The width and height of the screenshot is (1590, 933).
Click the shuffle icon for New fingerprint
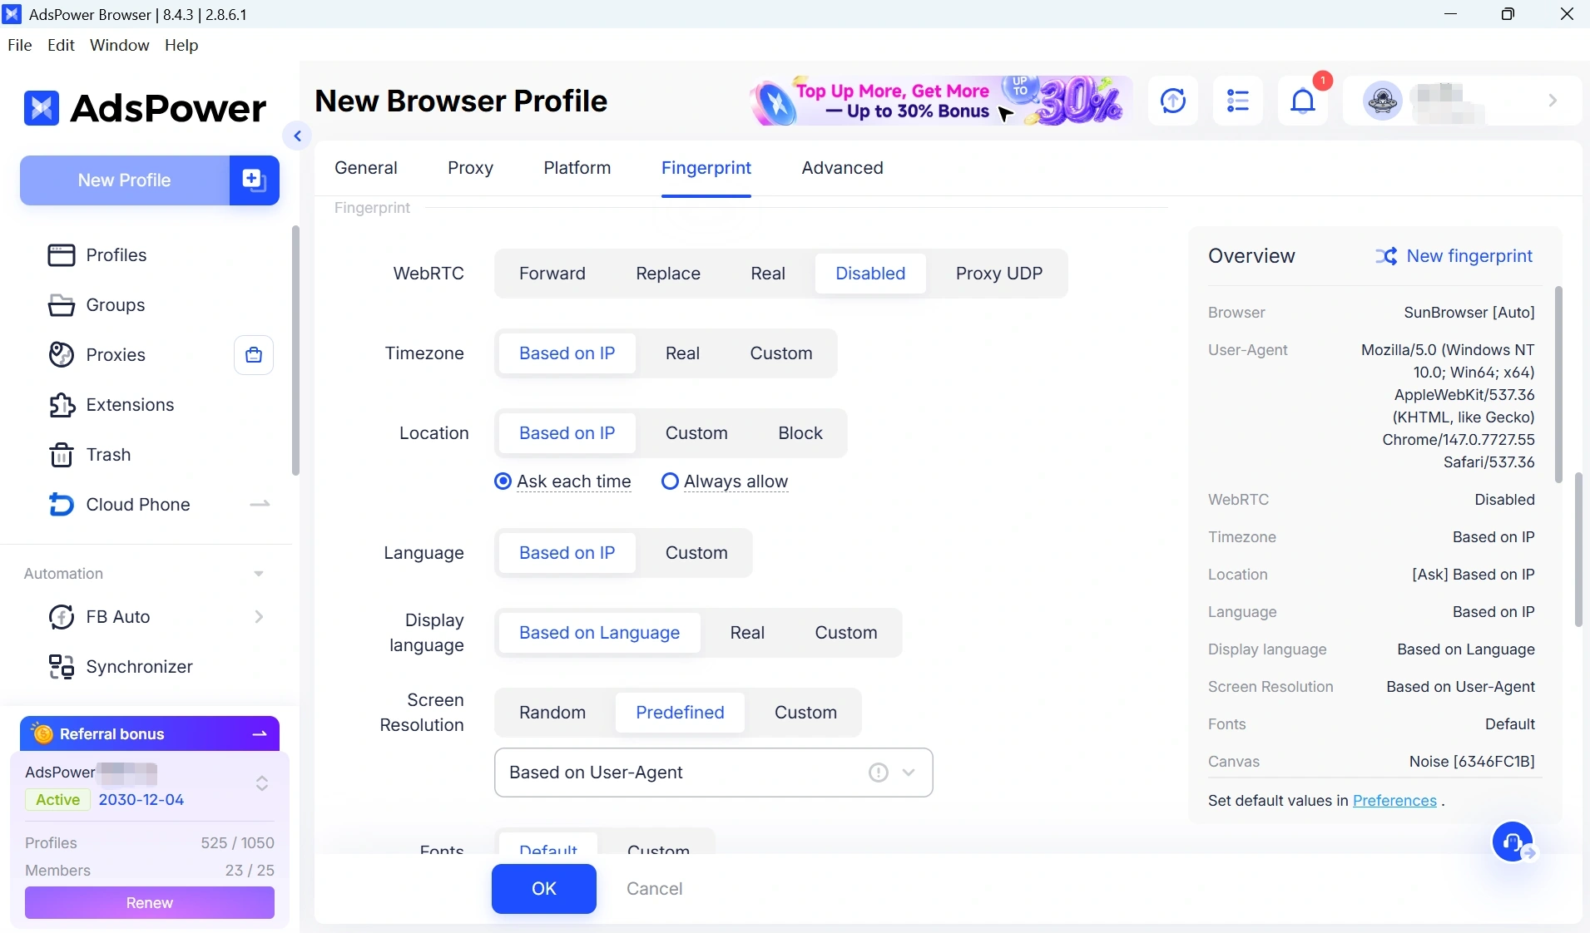point(1386,256)
